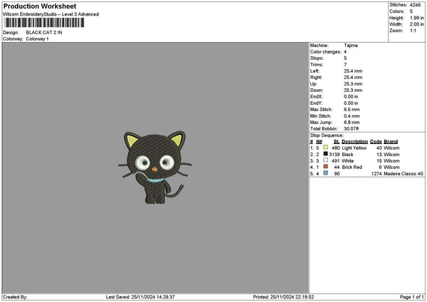Viewport: 427px width, 302px height.
Task: Click the Total Bobbin value '30.07ft'
Action: tap(352, 129)
